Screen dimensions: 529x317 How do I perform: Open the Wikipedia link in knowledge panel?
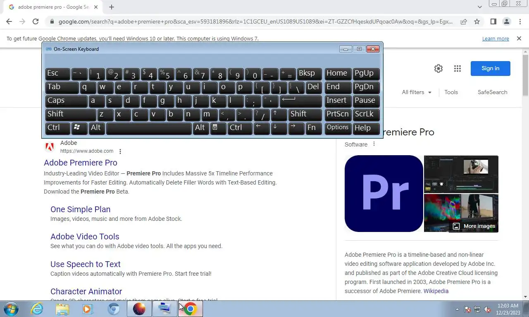[436, 291]
